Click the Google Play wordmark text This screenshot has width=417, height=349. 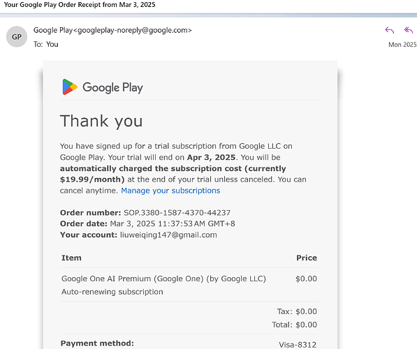[112, 87]
